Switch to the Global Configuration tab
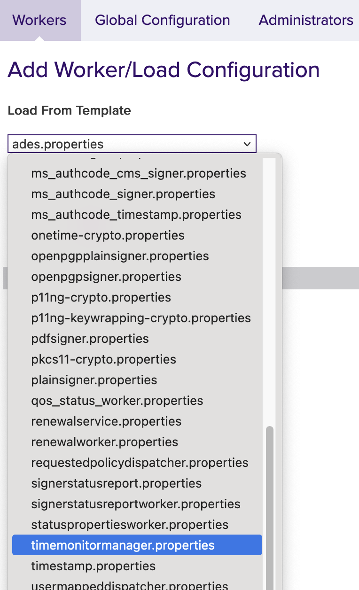This screenshot has height=590, width=359. point(162,20)
